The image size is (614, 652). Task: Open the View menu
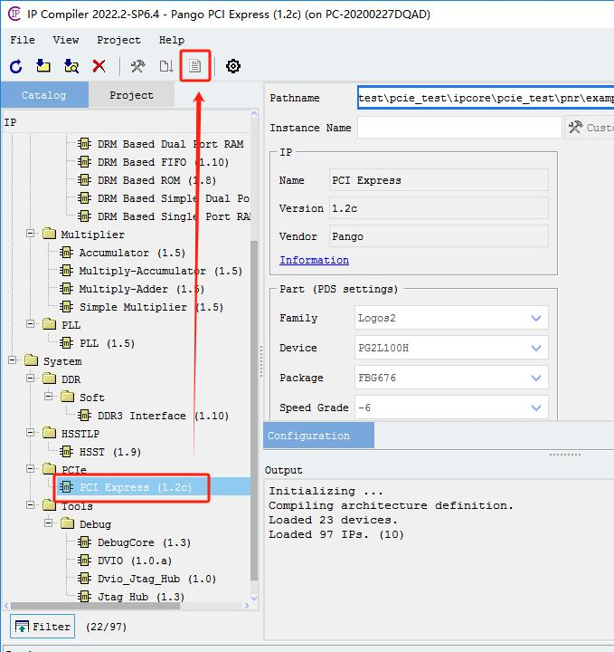click(66, 40)
